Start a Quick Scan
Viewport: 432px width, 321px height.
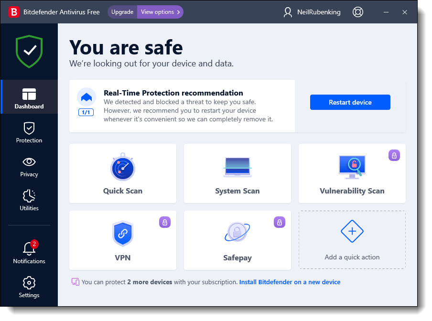click(x=123, y=173)
